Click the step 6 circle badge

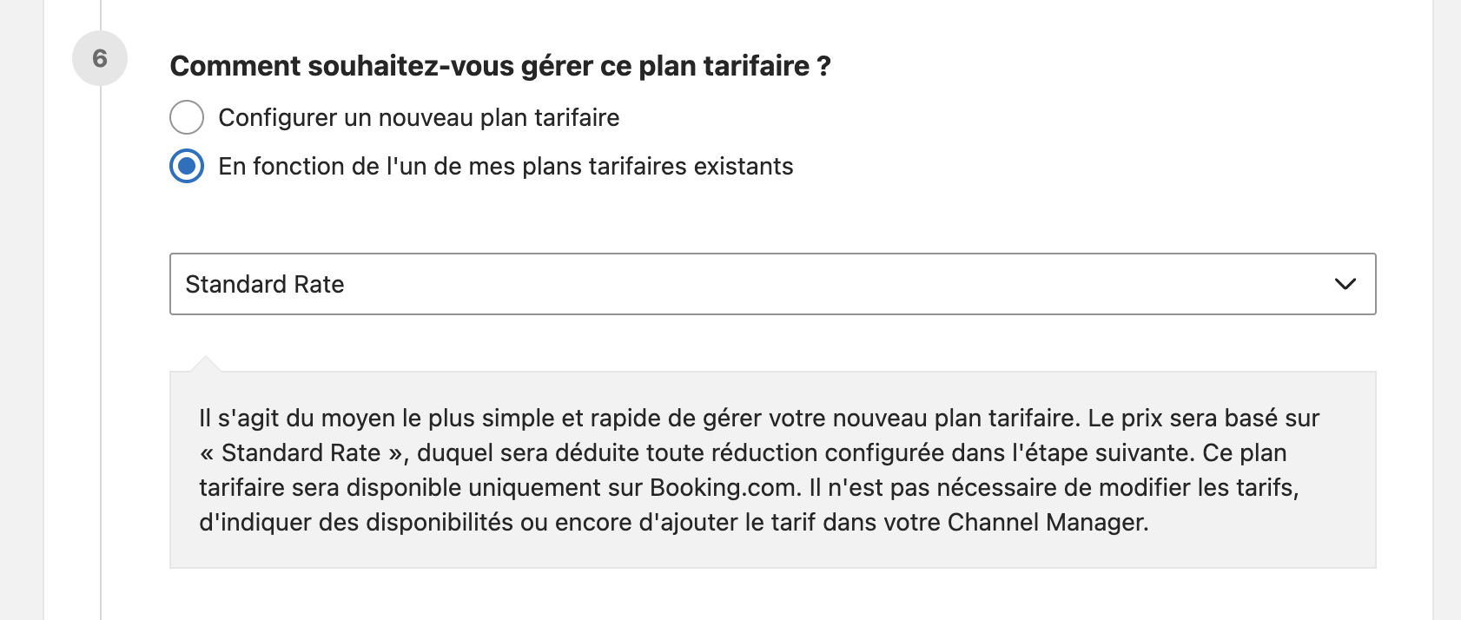[x=100, y=58]
